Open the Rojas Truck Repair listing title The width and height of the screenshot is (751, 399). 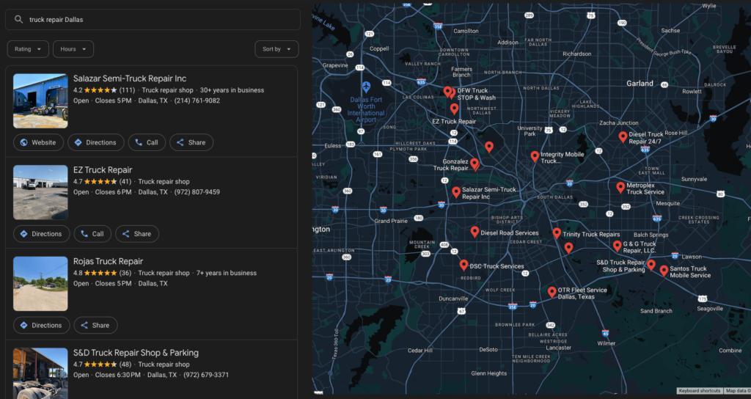pos(109,262)
